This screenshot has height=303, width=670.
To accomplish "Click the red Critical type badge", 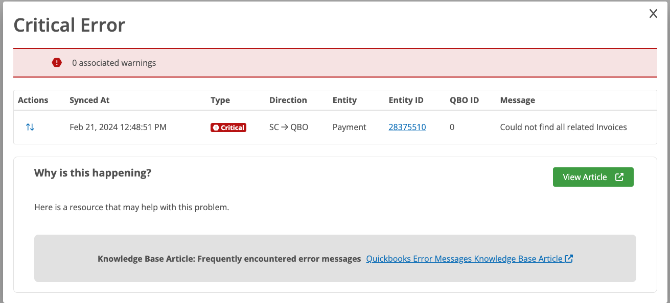I will (228, 128).
